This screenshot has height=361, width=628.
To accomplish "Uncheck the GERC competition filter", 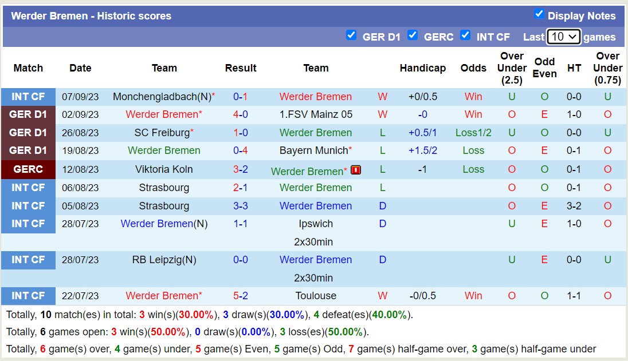I will pyautogui.click(x=413, y=35).
